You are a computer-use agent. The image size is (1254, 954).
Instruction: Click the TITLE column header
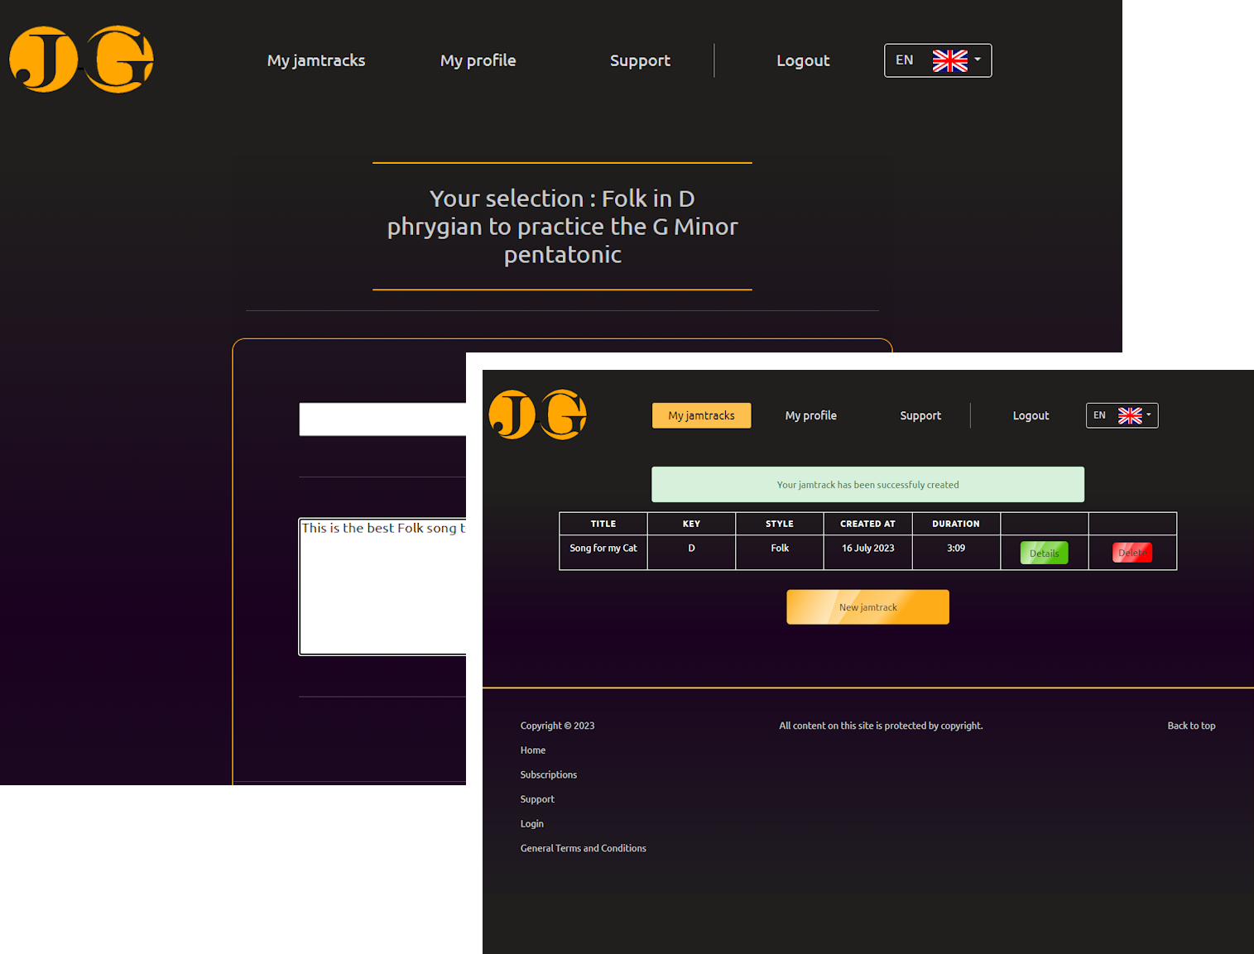603,524
